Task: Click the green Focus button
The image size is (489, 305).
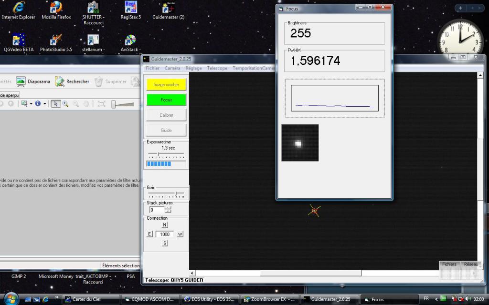Action: coord(166,100)
